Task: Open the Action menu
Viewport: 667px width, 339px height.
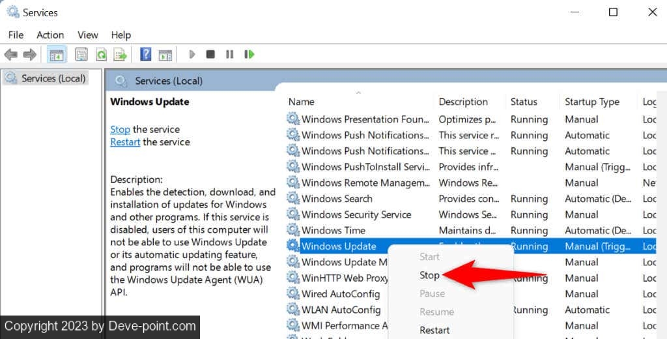Action: pyautogui.click(x=50, y=35)
